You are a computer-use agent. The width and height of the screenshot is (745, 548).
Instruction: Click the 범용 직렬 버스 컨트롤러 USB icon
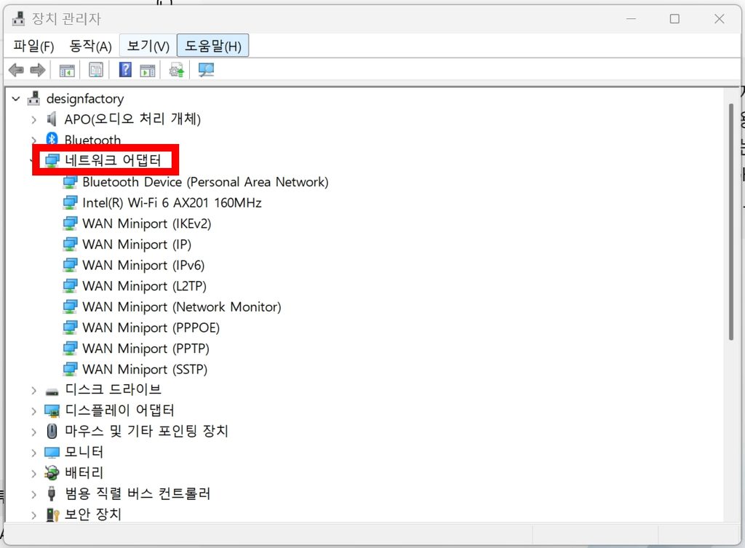coord(52,493)
